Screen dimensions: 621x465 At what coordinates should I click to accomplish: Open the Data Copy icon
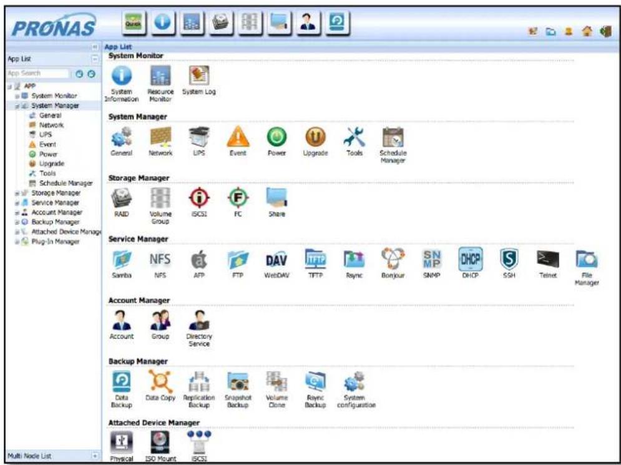(x=160, y=382)
